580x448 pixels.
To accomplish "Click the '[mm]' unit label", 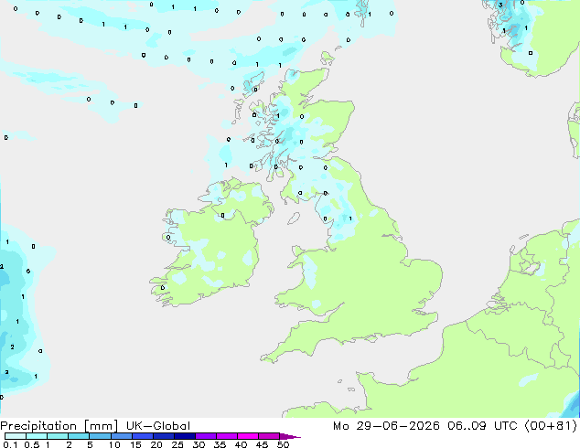I will 102,426.
